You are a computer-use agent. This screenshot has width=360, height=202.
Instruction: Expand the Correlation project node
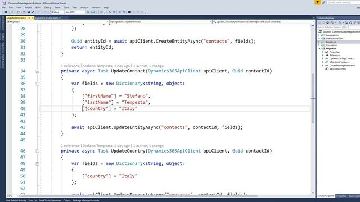pos(319,45)
